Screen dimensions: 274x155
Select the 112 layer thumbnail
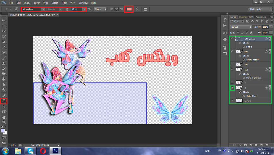[x=239, y=69]
